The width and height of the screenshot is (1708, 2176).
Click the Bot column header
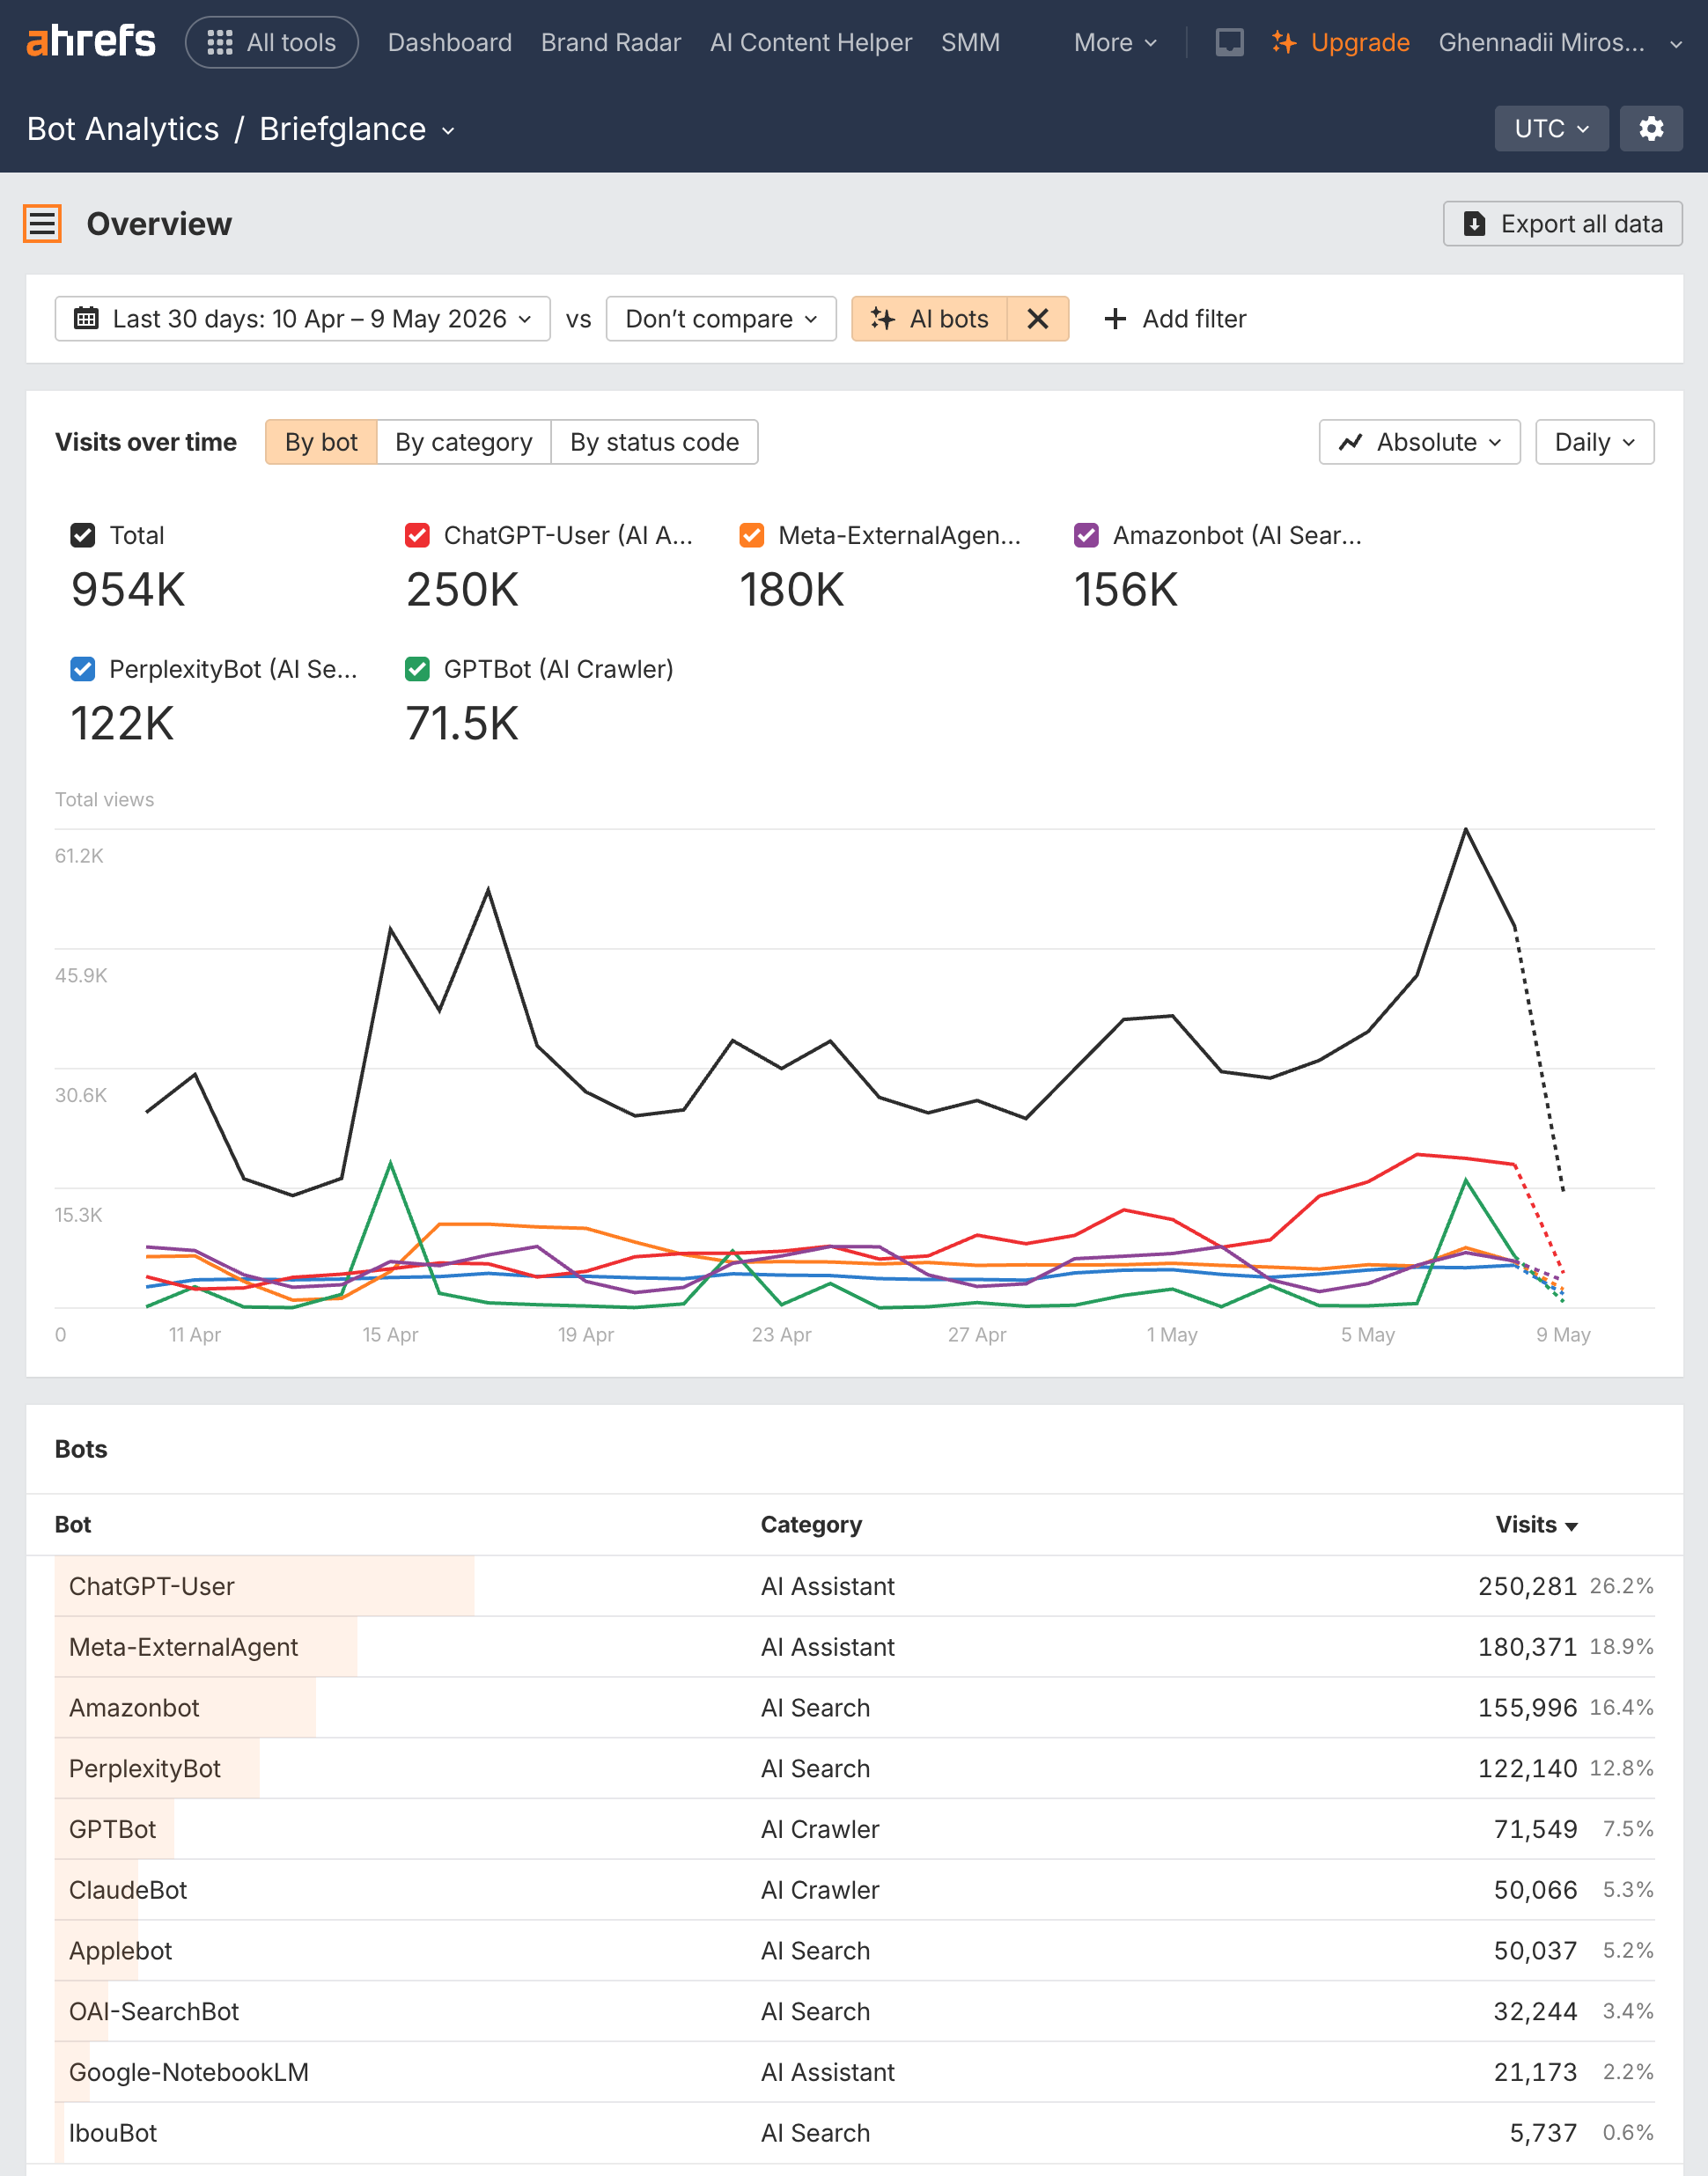point(73,1525)
